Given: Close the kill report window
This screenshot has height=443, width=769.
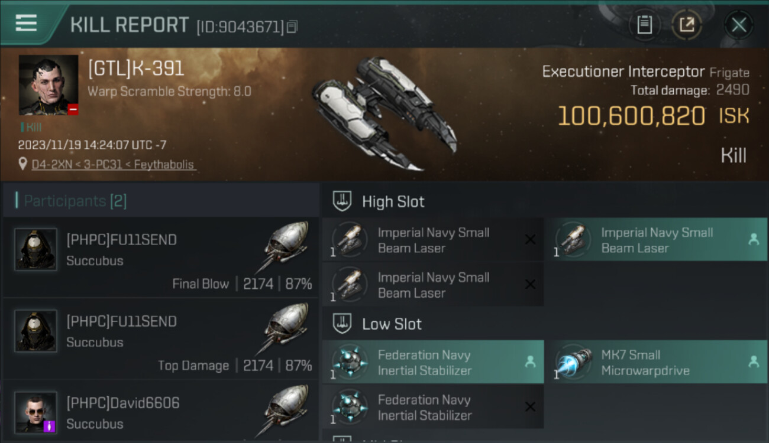Looking at the screenshot, I should (x=739, y=25).
